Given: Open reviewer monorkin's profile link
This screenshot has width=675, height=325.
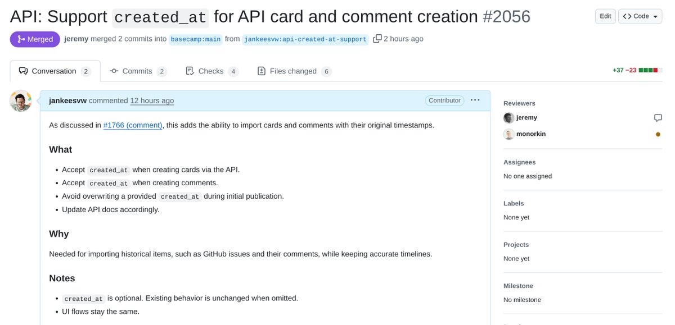Looking at the screenshot, I should click(531, 134).
